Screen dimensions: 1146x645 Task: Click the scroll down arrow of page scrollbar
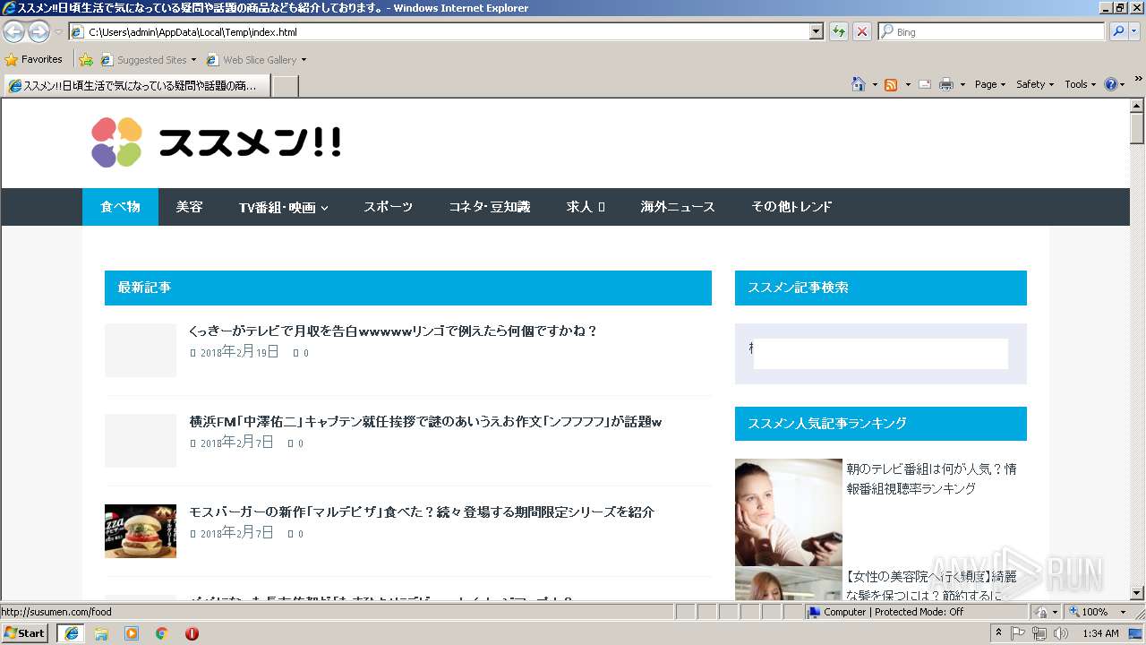point(1137,592)
